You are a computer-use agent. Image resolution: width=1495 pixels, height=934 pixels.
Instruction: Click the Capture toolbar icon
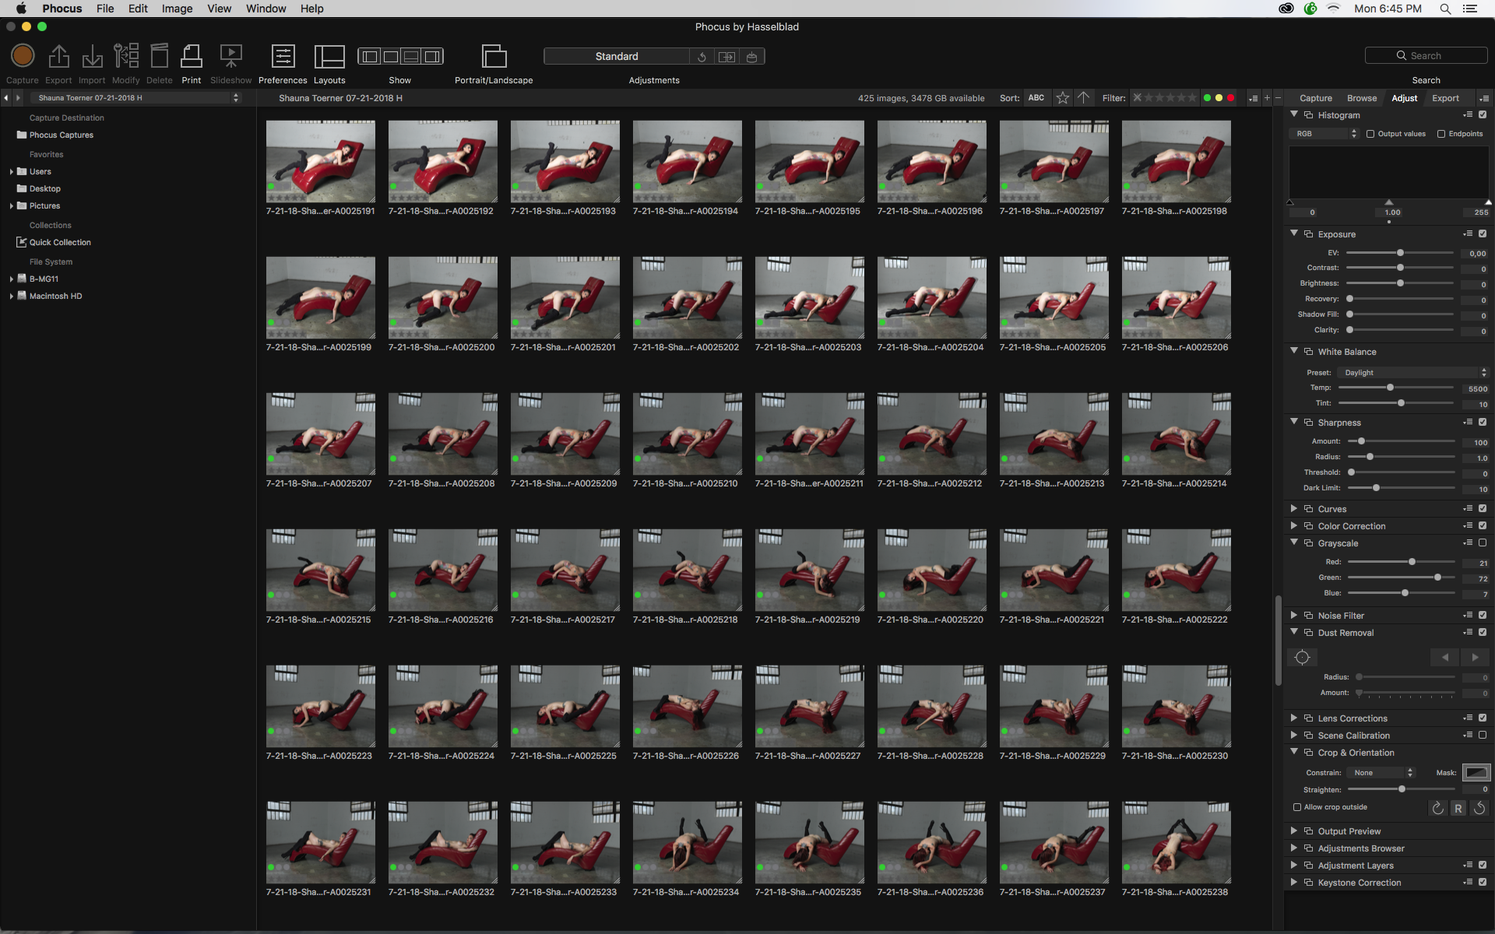point(23,57)
